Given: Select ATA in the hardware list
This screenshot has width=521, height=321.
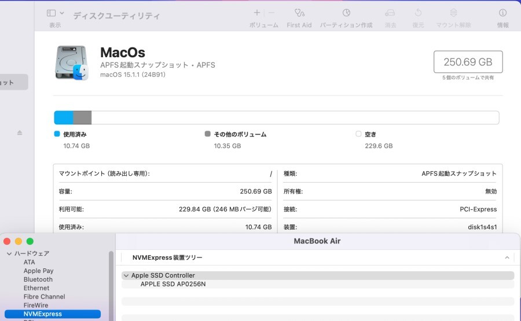Looking at the screenshot, I should pos(30,262).
